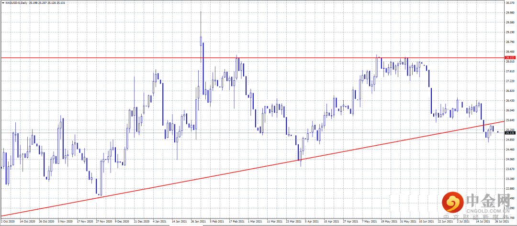Select the gray 25.131 current price label
The image size is (517, 226).
click(x=509, y=132)
